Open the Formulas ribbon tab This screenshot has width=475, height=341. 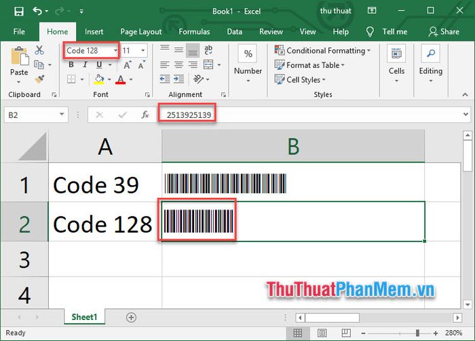pyautogui.click(x=194, y=32)
